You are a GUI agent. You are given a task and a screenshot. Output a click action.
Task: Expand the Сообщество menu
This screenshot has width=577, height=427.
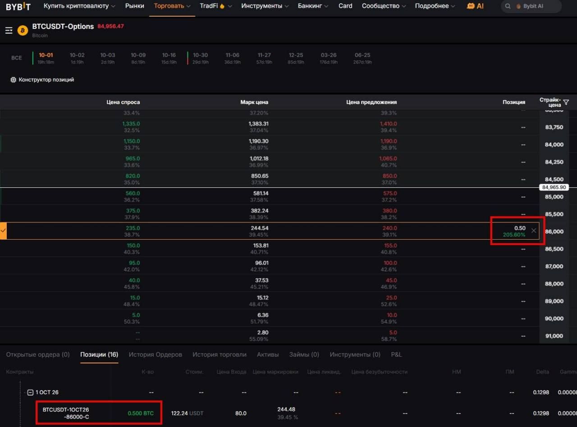pos(384,6)
